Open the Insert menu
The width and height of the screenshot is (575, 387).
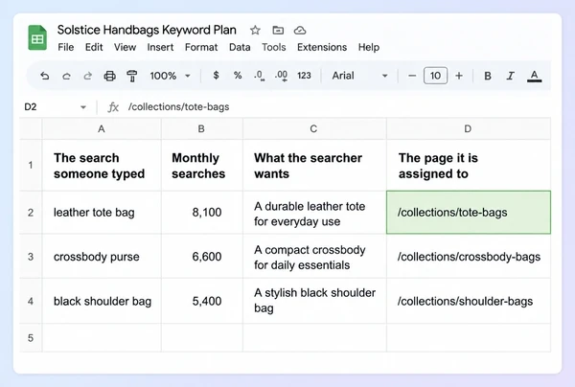pos(160,47)
